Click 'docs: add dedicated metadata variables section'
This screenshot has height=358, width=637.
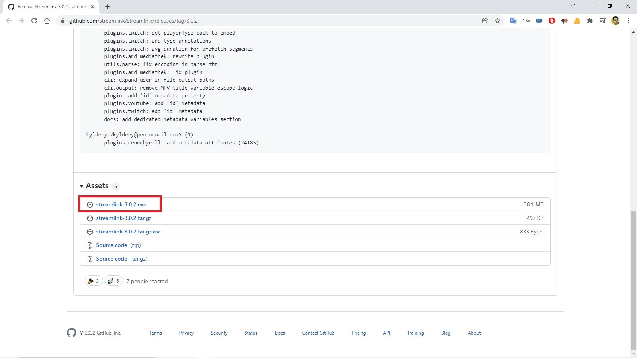click(x=172, y=119)
